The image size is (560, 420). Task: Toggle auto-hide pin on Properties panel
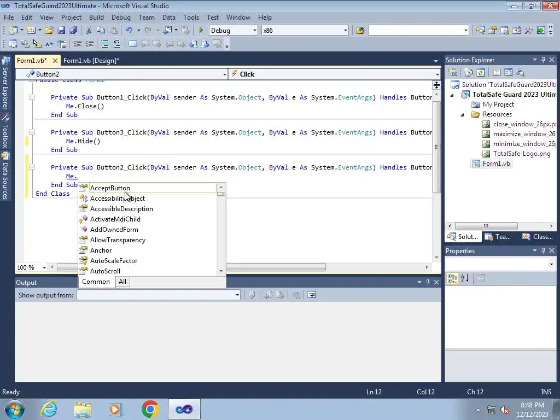[x=543, y=250]
